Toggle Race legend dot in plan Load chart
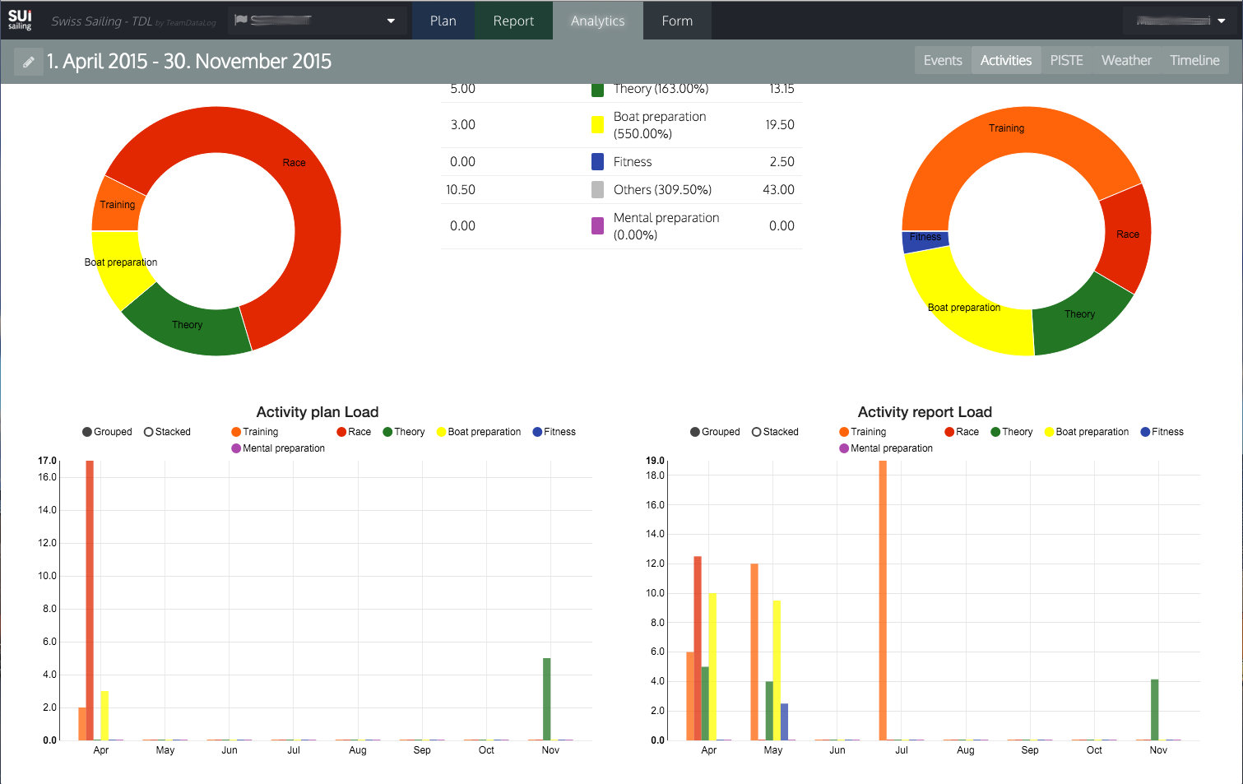The height and width of the screenshot is (784, 1243). 341,432
